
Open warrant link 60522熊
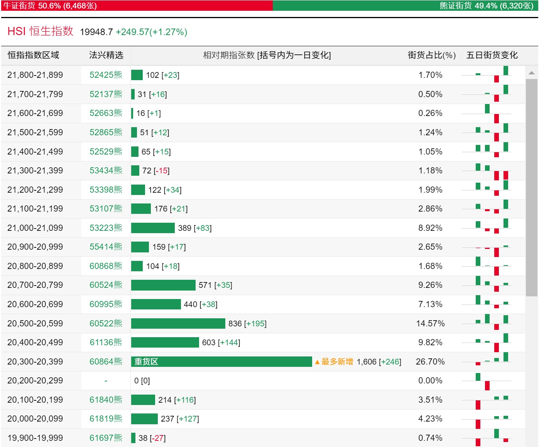tap(106, 323)
